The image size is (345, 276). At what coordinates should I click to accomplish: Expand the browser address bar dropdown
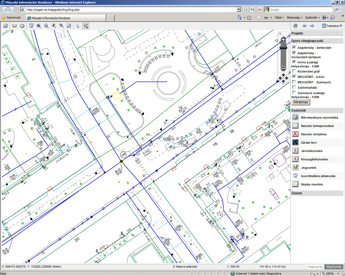click(239, 9)
